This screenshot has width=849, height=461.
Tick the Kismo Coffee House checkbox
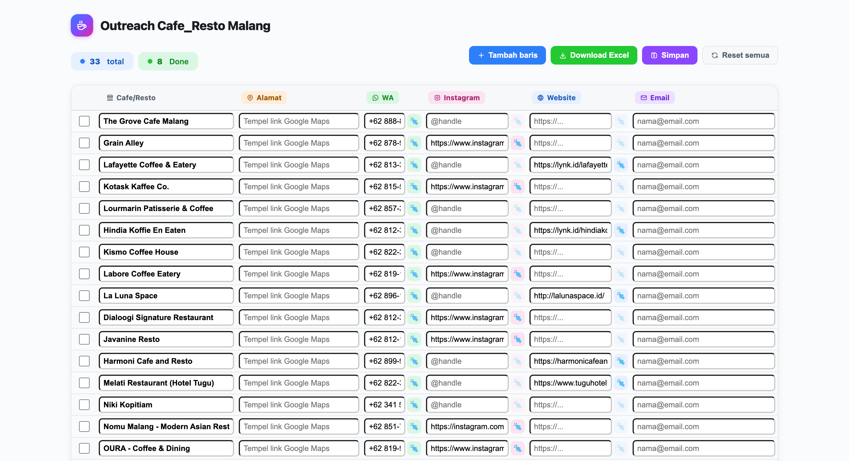click(84, 252)
